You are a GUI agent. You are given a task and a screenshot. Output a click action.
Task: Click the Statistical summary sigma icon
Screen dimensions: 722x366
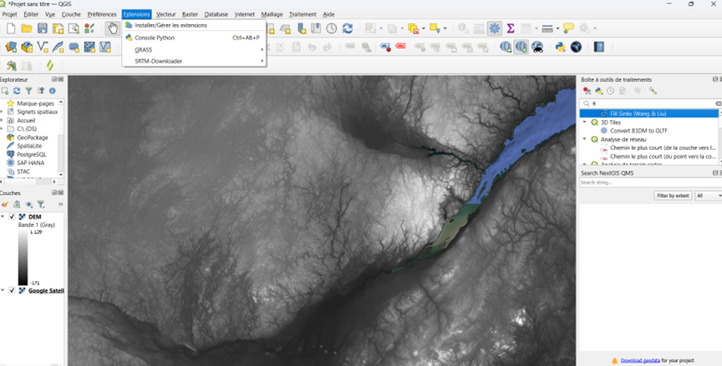511,29
